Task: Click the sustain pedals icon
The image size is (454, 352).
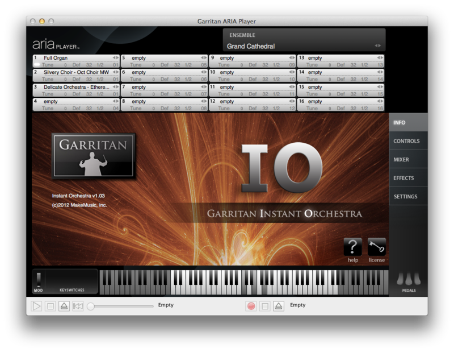Action: 409,279
